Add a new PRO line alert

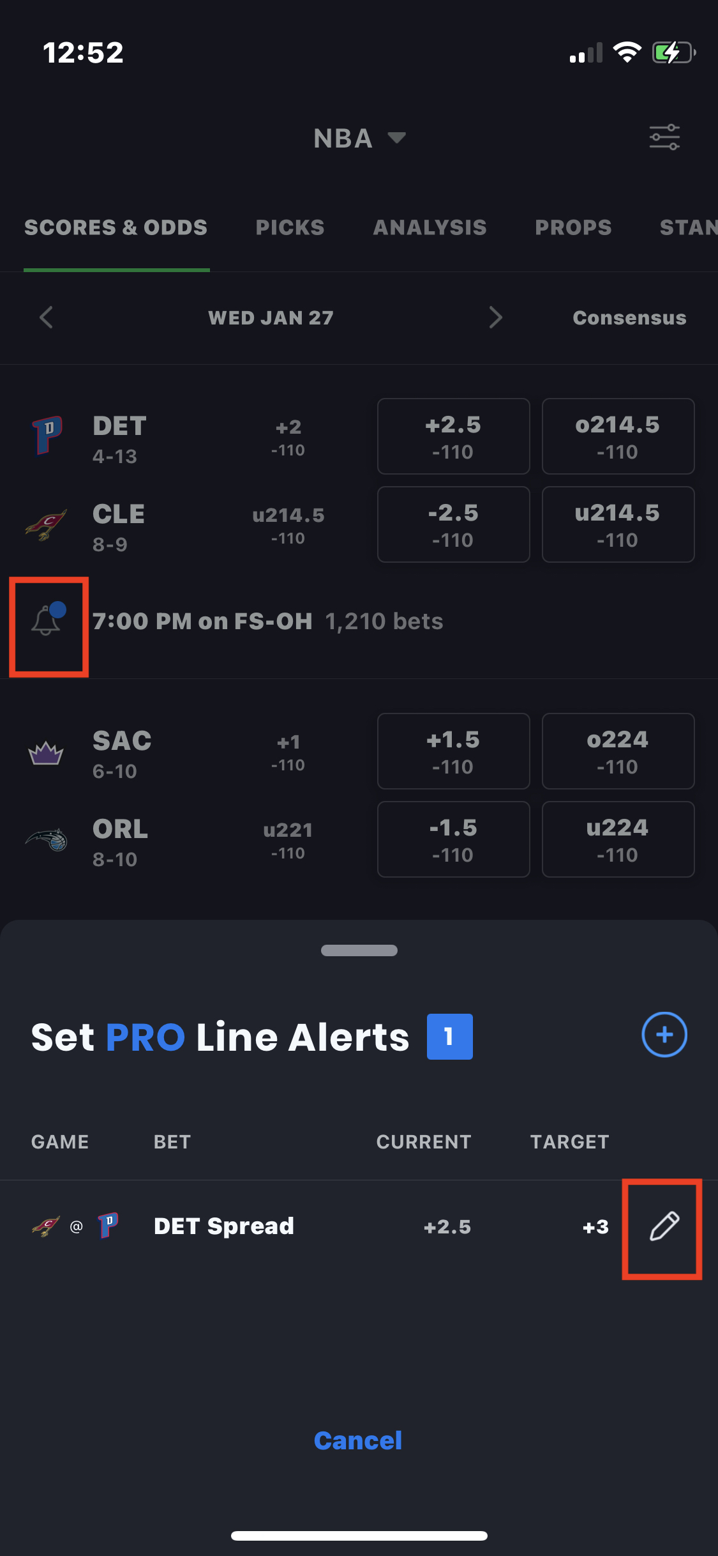click(664, 1035)
